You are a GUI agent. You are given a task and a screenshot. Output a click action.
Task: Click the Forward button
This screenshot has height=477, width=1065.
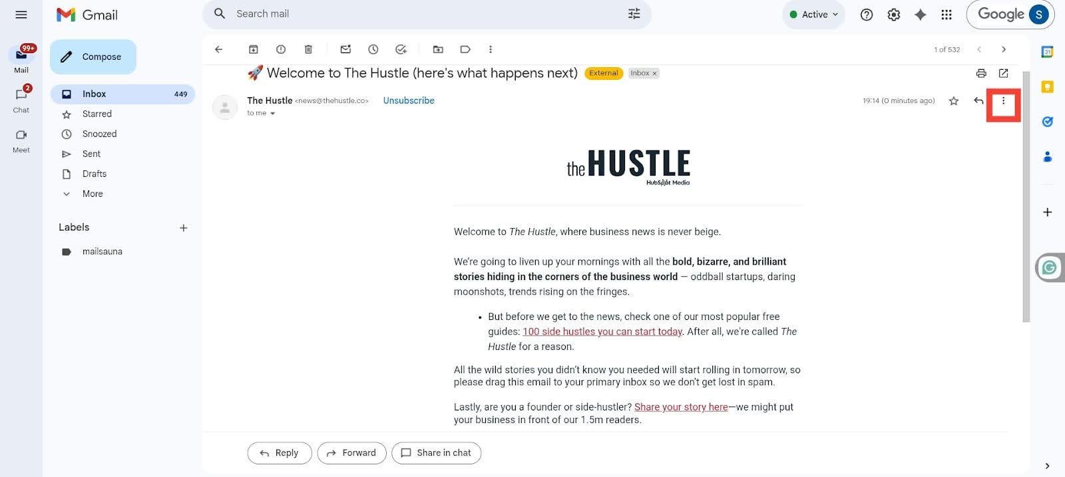(x=351, y=453)
